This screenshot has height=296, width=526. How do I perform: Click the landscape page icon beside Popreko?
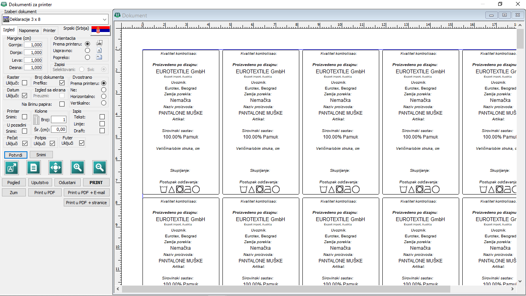pos(99,57)
